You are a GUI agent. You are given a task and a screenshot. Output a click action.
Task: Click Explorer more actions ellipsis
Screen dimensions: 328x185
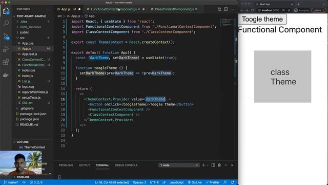48,9
